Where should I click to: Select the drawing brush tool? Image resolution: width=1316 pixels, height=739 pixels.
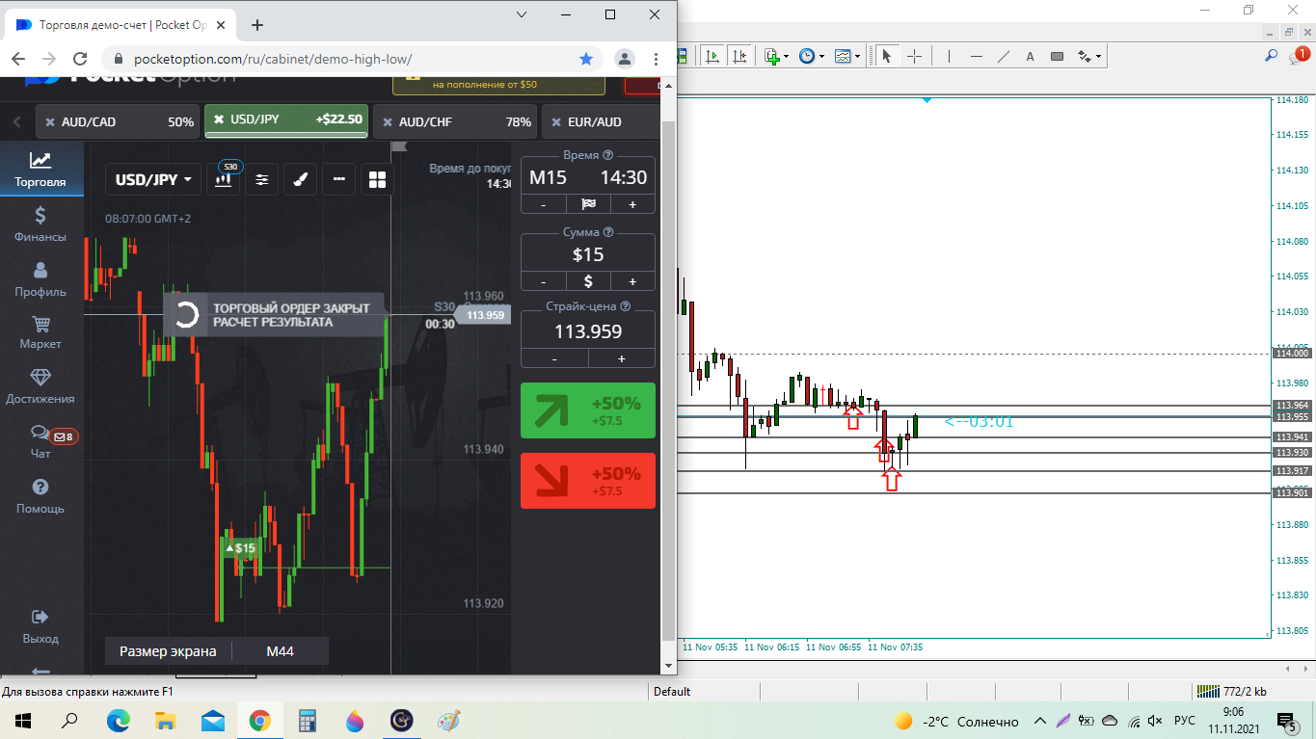(x=300, y=179)
